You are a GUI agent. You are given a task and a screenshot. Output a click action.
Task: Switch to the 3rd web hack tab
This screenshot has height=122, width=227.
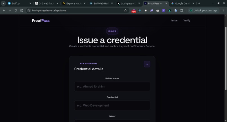(46, 3)
